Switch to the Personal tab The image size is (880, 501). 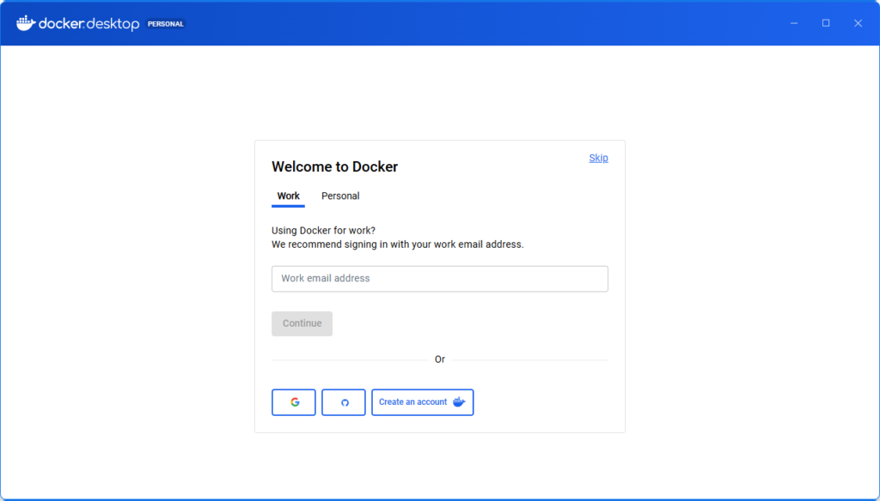pos(340,196)
